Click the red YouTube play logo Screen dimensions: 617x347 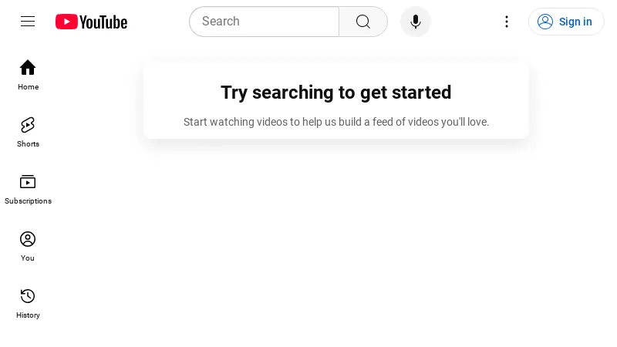coord(66,22)
